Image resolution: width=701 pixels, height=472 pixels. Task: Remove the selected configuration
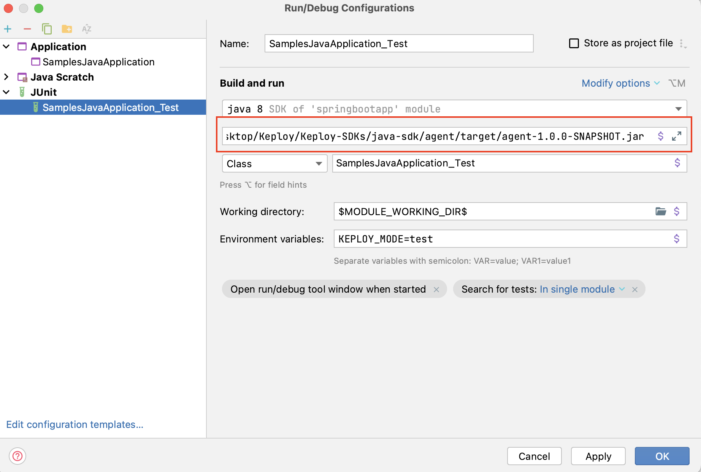click(x=27, y=29)
